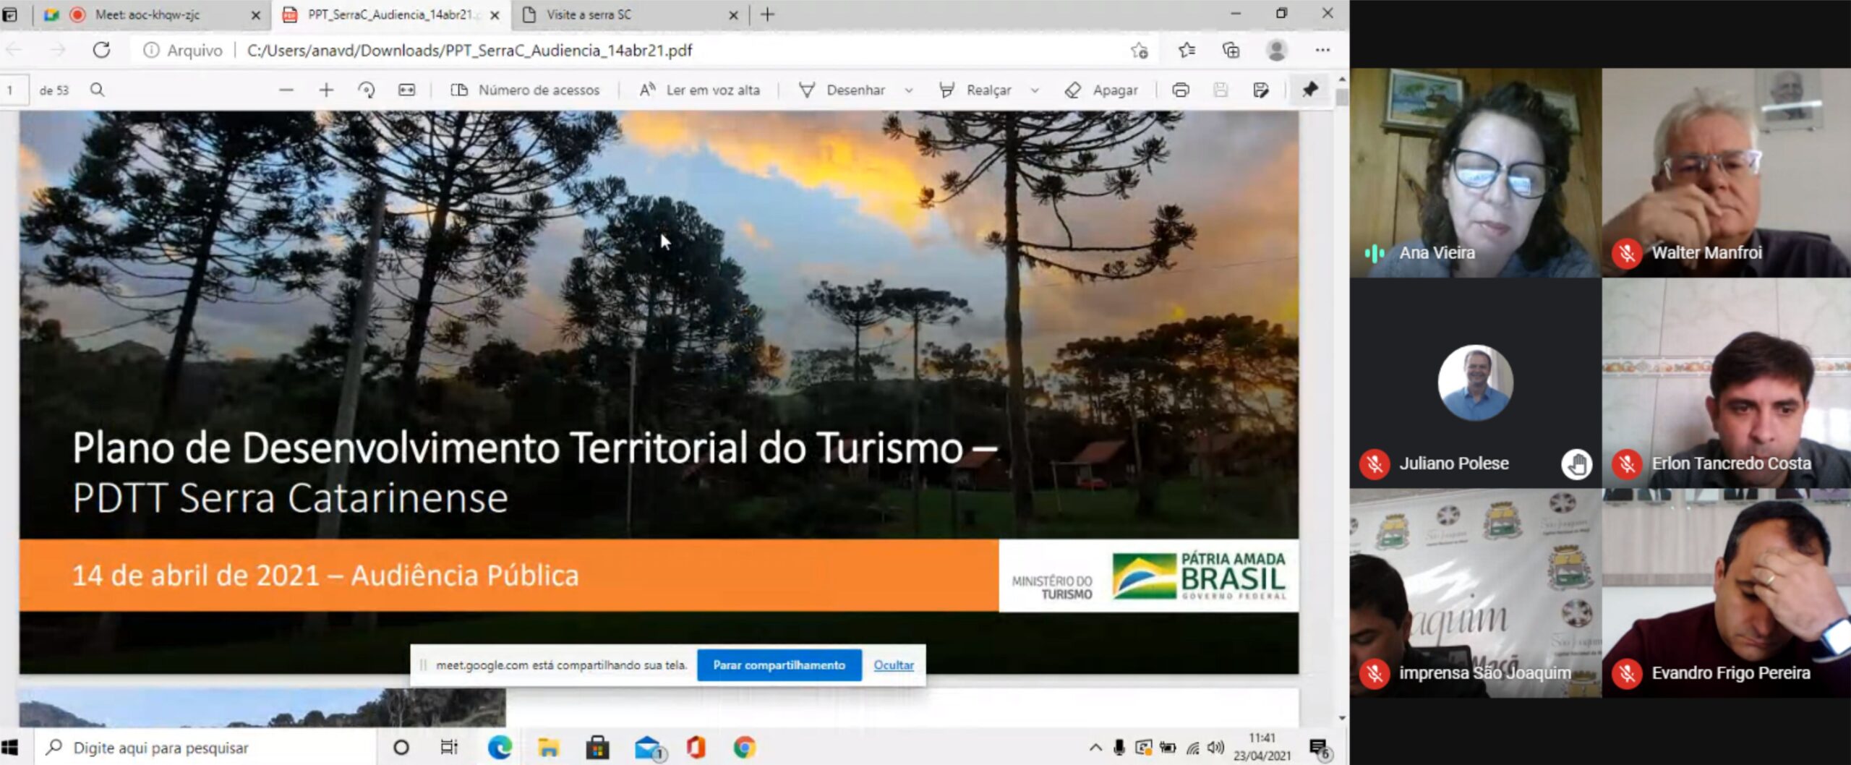Click the fit to width icon
The height and width of the screenshot is (765, 1851).
pos(407,90)
